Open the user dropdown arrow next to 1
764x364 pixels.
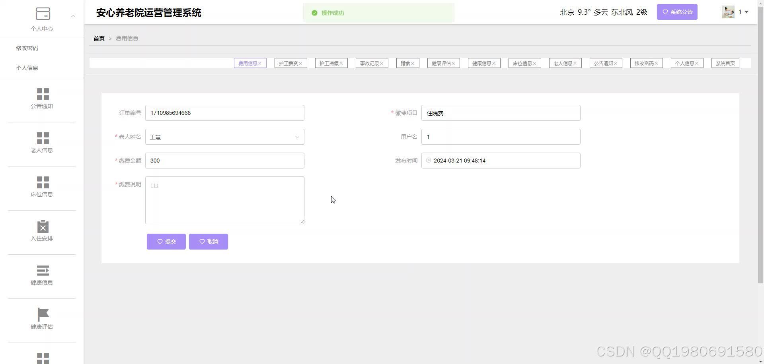pyautogui.click(x=746, y=12)
